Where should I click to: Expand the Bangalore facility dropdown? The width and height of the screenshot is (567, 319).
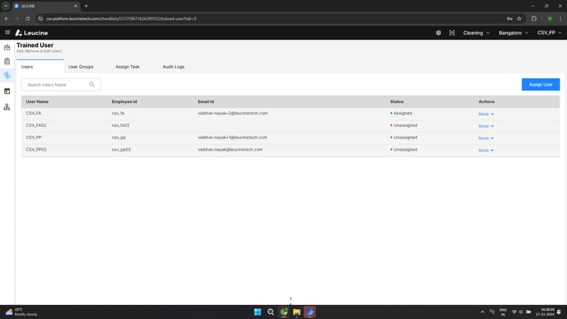[x=513, y=33]
